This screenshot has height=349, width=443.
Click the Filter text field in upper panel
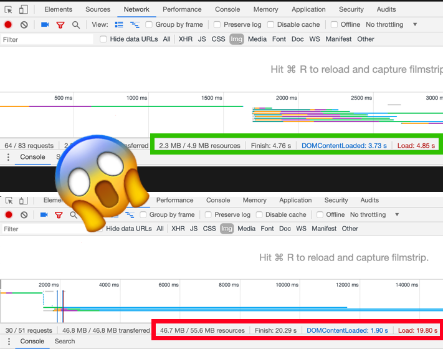[47, 39]
